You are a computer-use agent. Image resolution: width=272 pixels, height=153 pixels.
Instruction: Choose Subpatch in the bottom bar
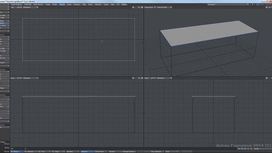87,151
